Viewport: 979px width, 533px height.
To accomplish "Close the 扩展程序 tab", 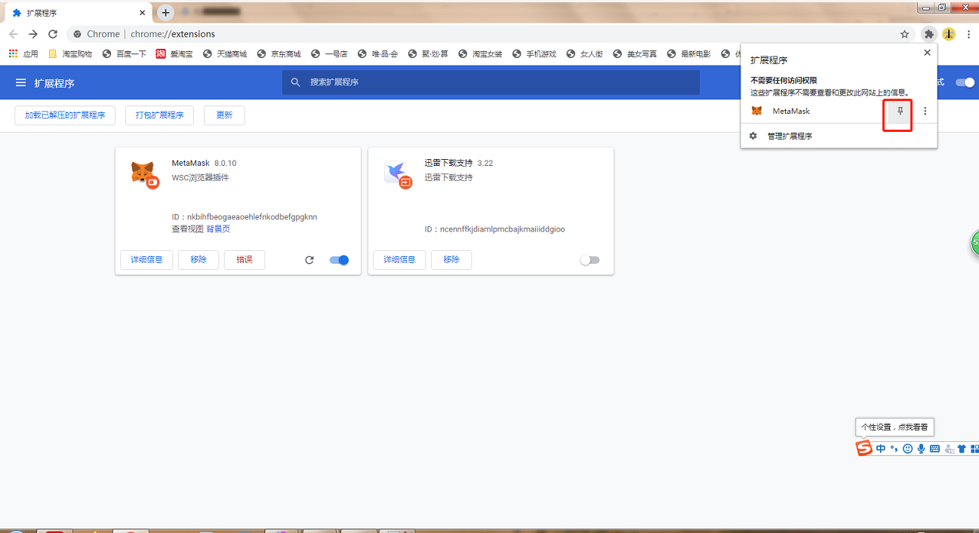I will (142, 13).
